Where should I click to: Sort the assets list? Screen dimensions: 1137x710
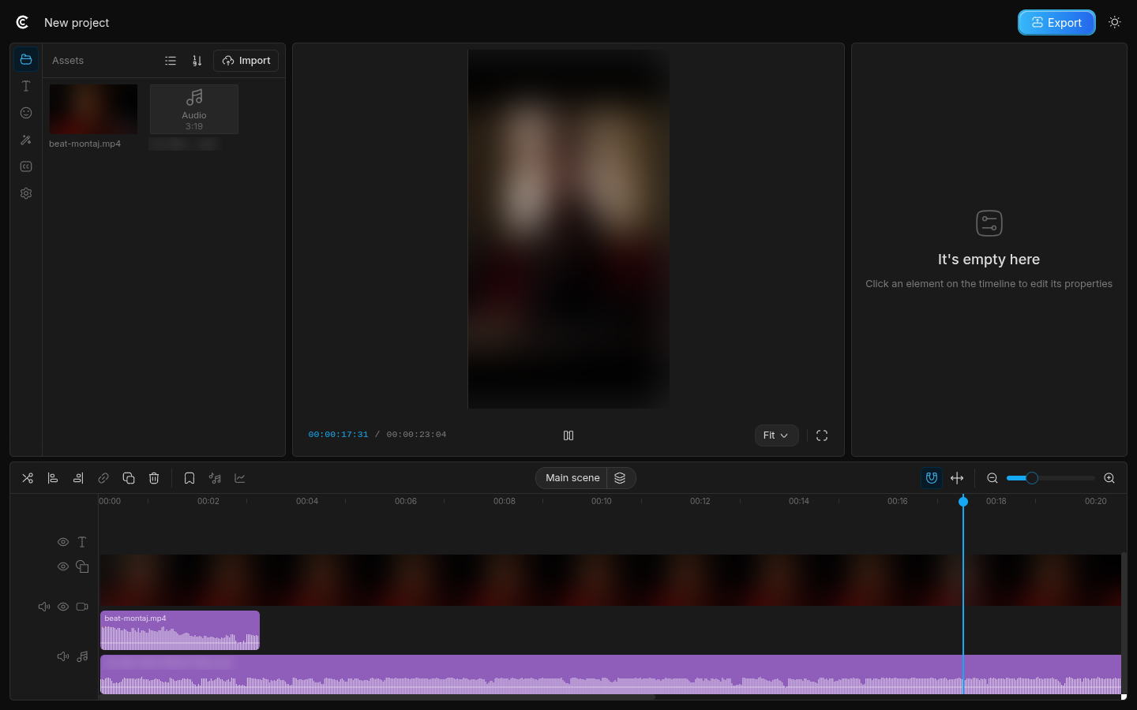(x=197, y=61)
